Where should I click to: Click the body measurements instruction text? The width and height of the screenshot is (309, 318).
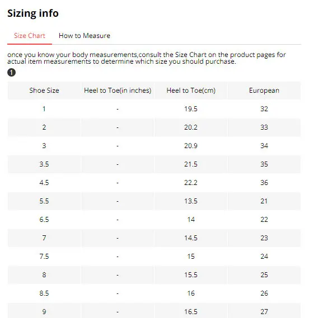tap(147, 58)
